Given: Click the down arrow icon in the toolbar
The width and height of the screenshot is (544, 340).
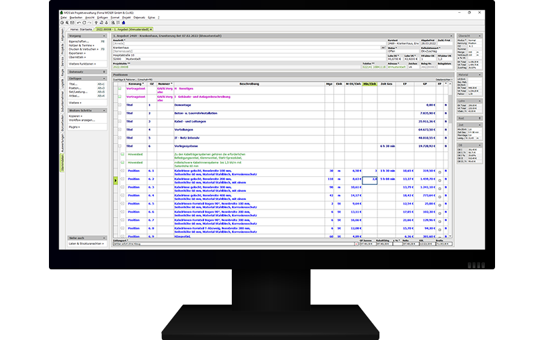Looking at the screenshot, I should [x=107, y=23].
